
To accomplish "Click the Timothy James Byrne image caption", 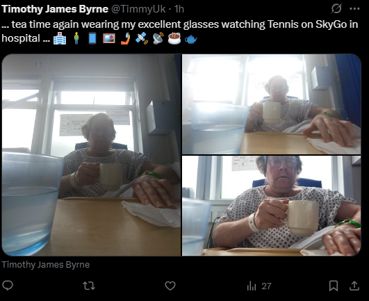I will [x=46, y=265].
